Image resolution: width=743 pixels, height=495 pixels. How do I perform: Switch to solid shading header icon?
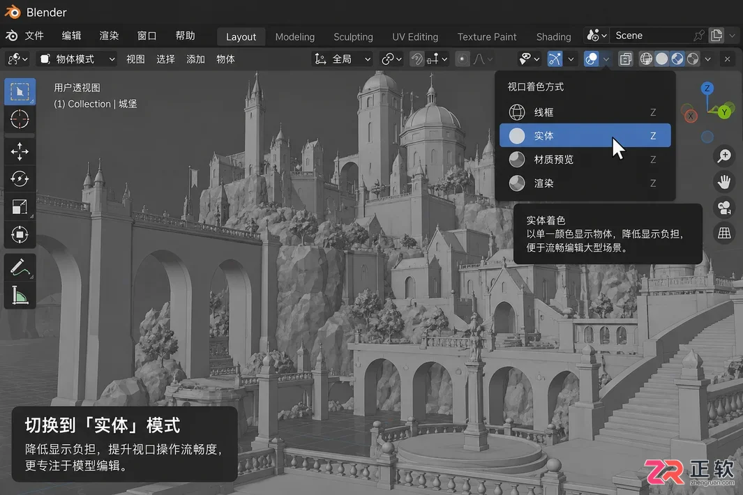coord(661,59)
